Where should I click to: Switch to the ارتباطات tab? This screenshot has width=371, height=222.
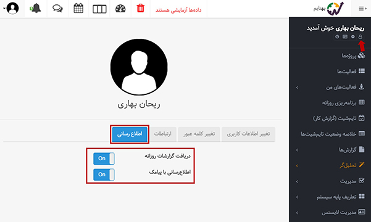pos(162,134)
